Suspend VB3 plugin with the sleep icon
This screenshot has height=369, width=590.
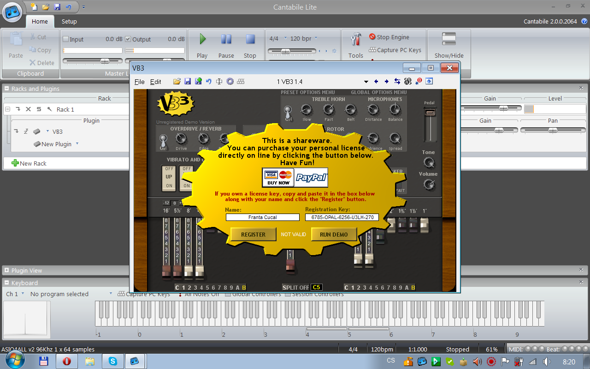(26, 131)
